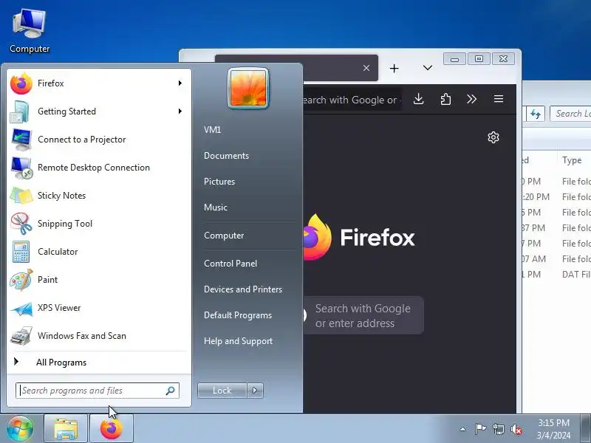Click the Explorer window search box
The image size is (591, 443).
point(570,114)
